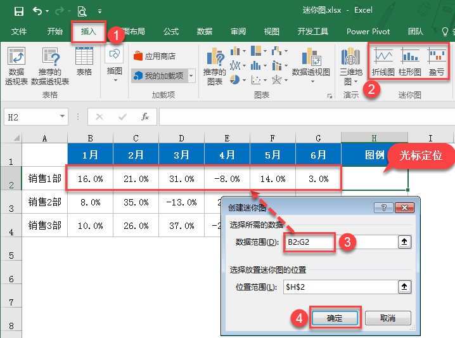Insert 折线图 line sparkline
The image size is (455, 338).
pos(383,62)
